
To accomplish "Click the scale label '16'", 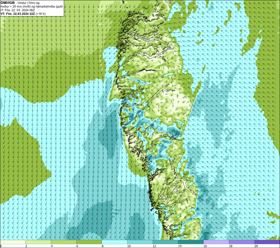I will point(205,246).
